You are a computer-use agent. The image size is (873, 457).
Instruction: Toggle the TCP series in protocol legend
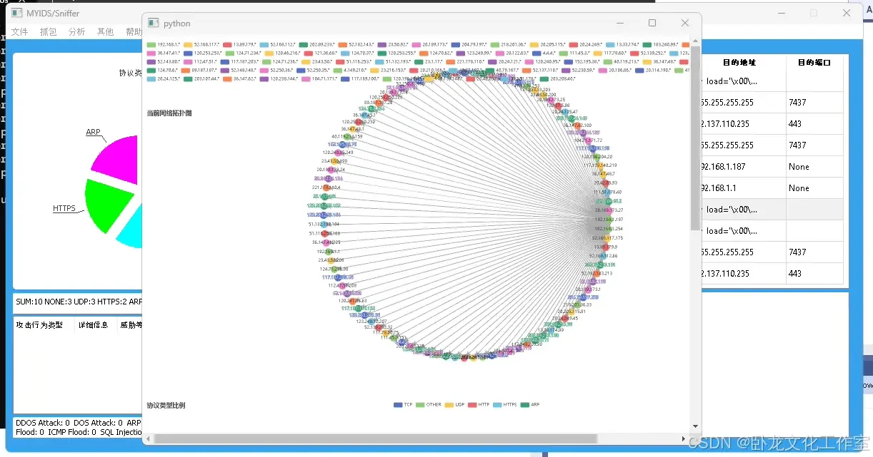[403, 404]
